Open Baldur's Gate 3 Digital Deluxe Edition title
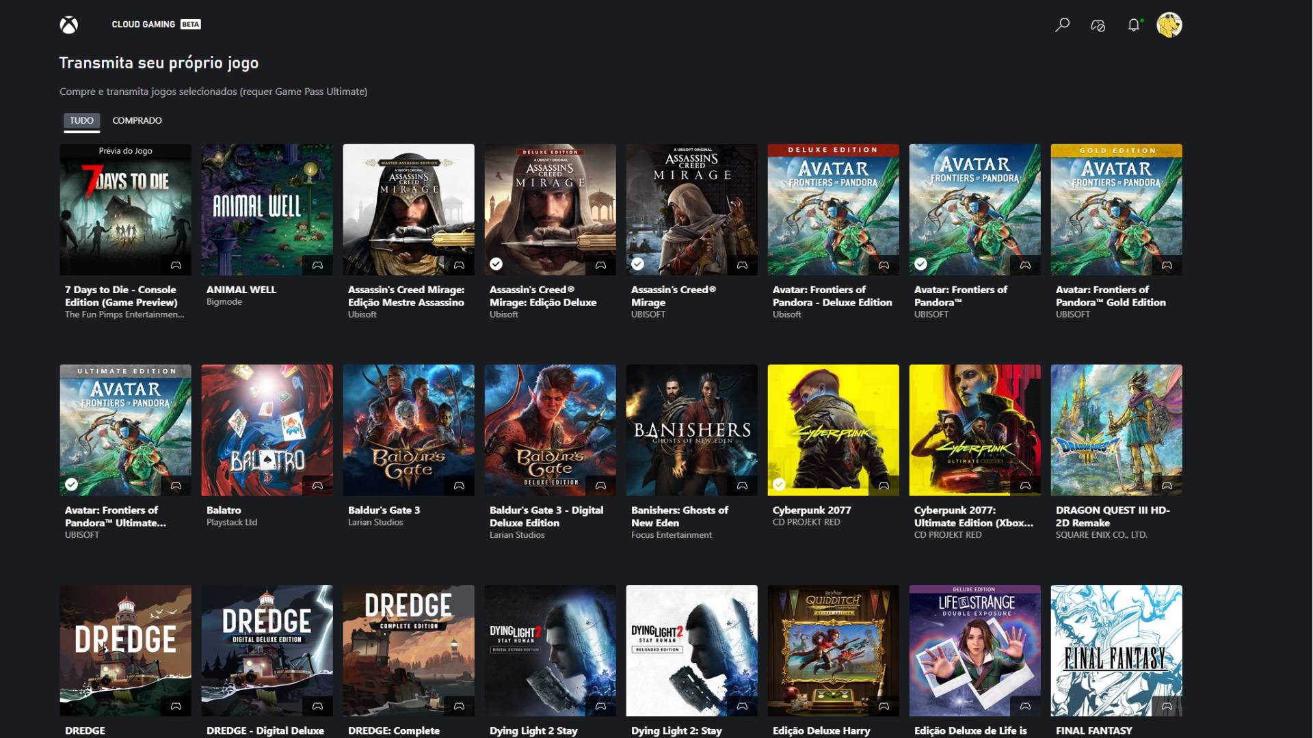This screenshot has width=1313, height=738. 546,517
